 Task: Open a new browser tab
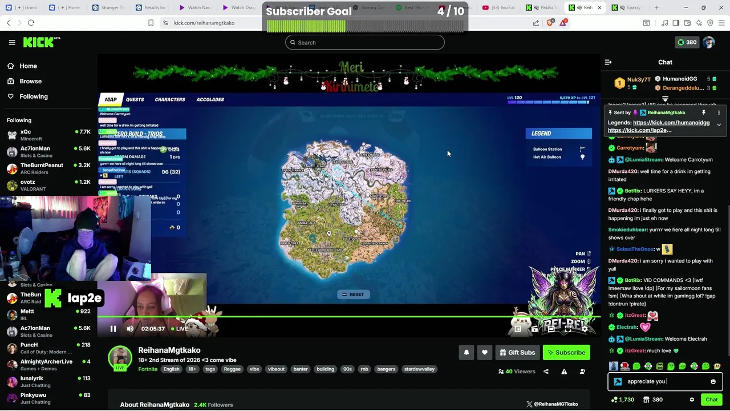pos(656,7)
